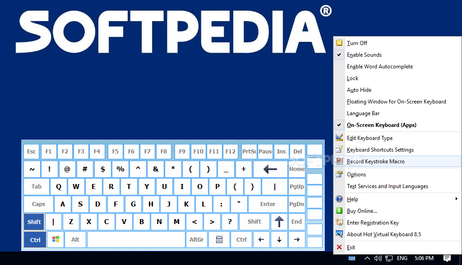Show hidden tray icons chevron
Image resolution: width=462 pixels, height=265 pixels.
point(367,258)
